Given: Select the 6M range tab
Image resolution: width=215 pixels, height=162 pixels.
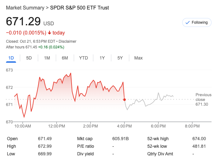Looking at the screenshot, I should [x=65, y=58].
